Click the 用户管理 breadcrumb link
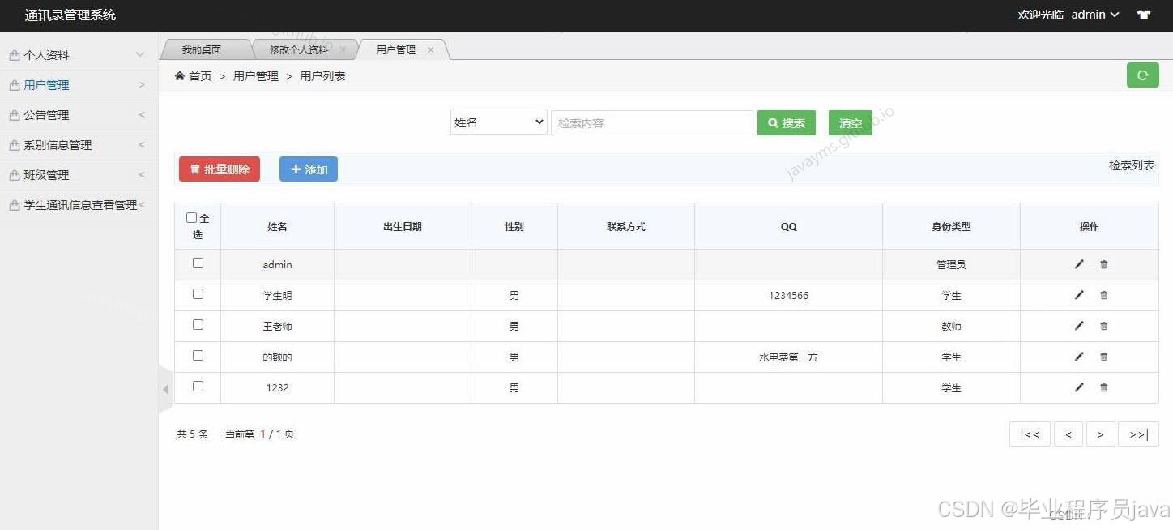Viewport: 1173px width, 530px height. click(256, 75)
